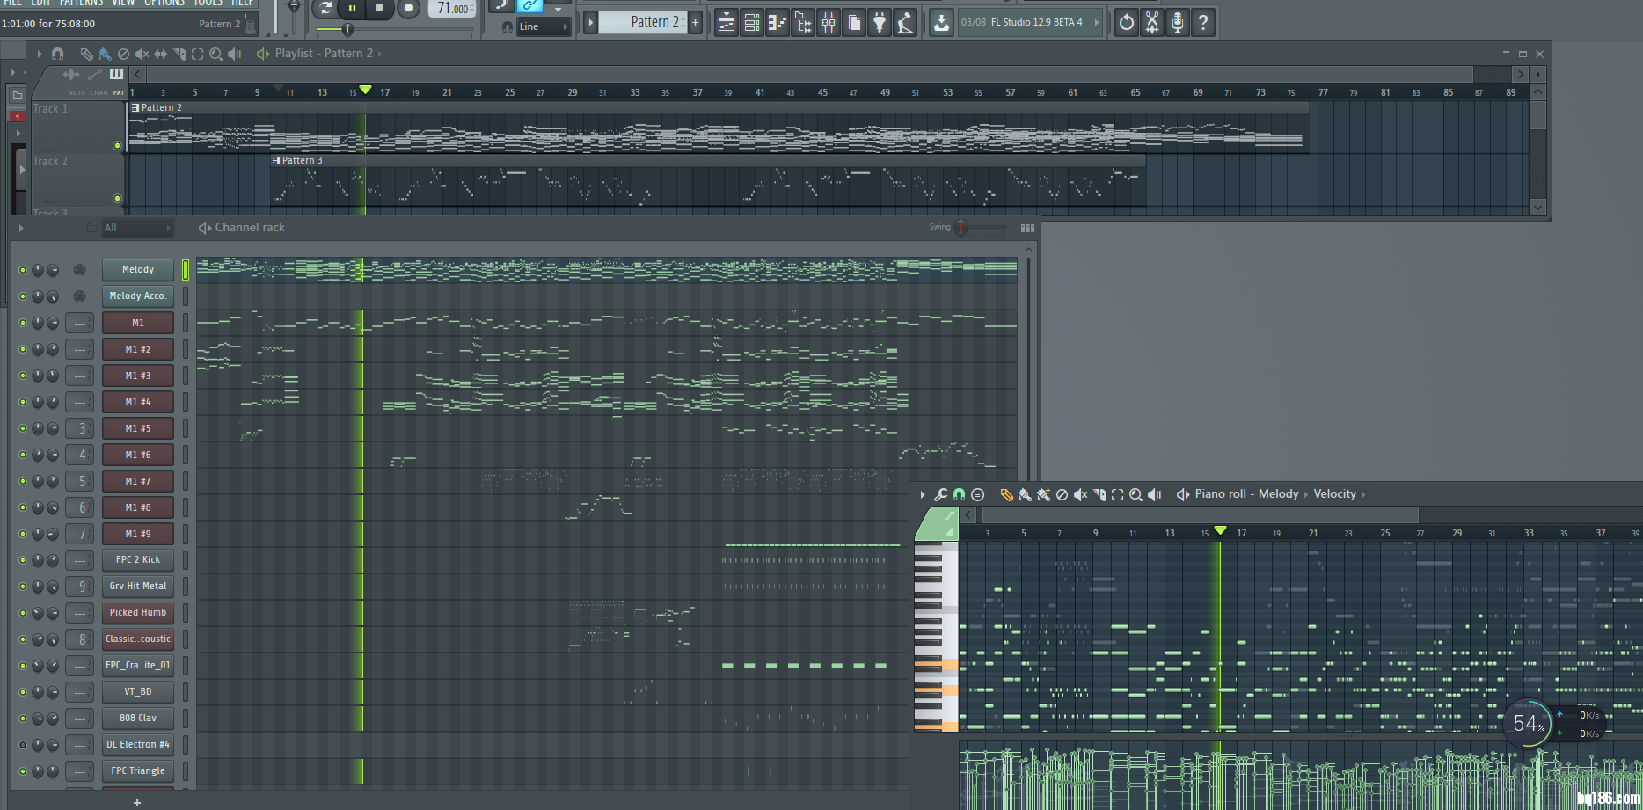The height and width of the screenshot is (810, 1643).
Task: Select the 808 Clav channel button
Action: click(x=138, y=718)
